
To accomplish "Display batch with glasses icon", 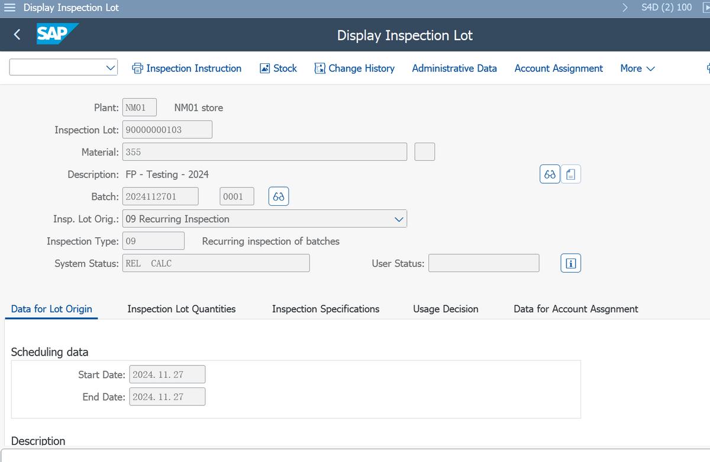I will coord(279,196).
